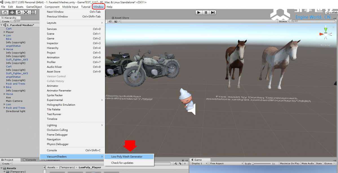Click the Window menu header

(x=98, y=7)
